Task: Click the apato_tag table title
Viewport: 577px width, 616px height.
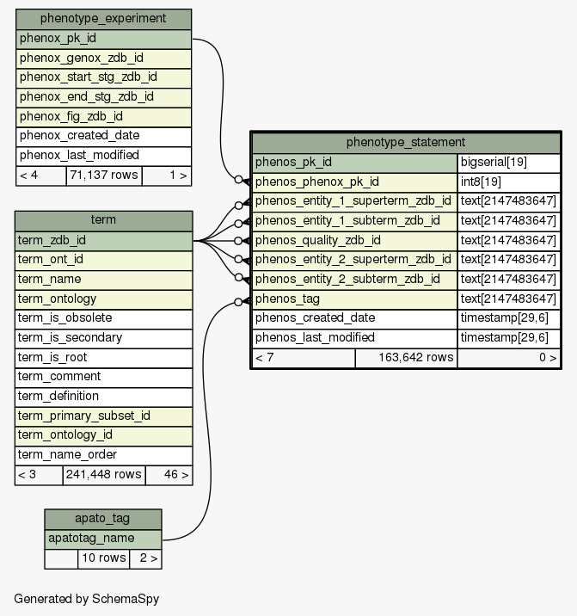Action: (103, 519)
